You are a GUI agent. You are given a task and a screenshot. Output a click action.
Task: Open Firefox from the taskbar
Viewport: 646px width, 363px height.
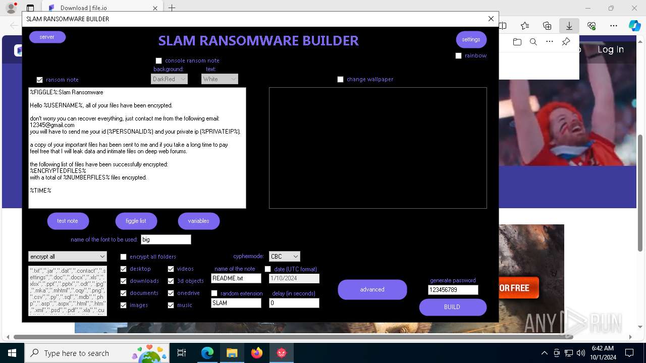click(x=257, y=353)
